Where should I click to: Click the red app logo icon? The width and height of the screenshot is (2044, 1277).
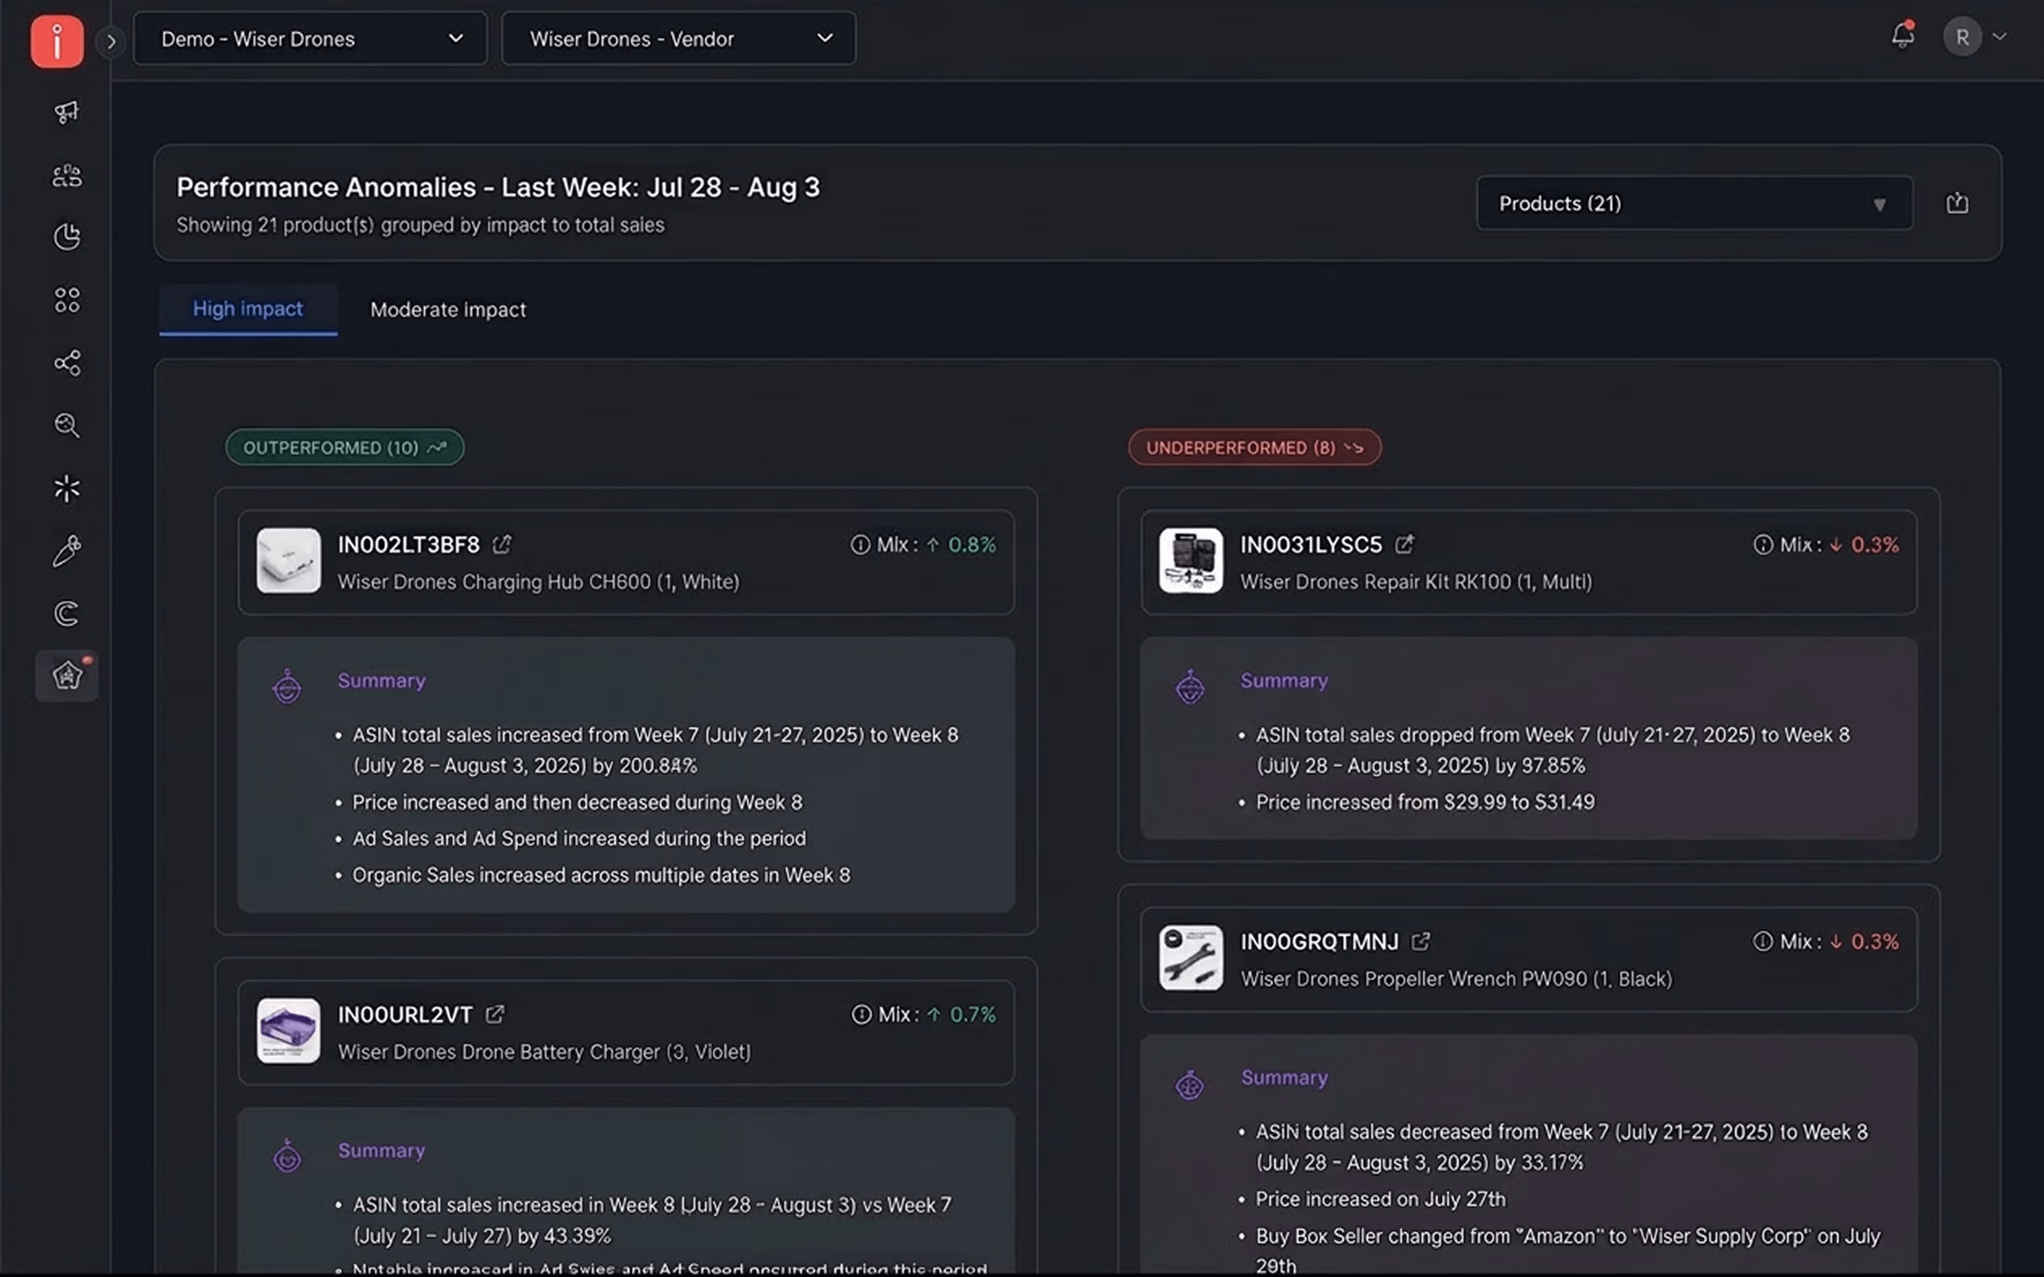[x=57, y=41]
